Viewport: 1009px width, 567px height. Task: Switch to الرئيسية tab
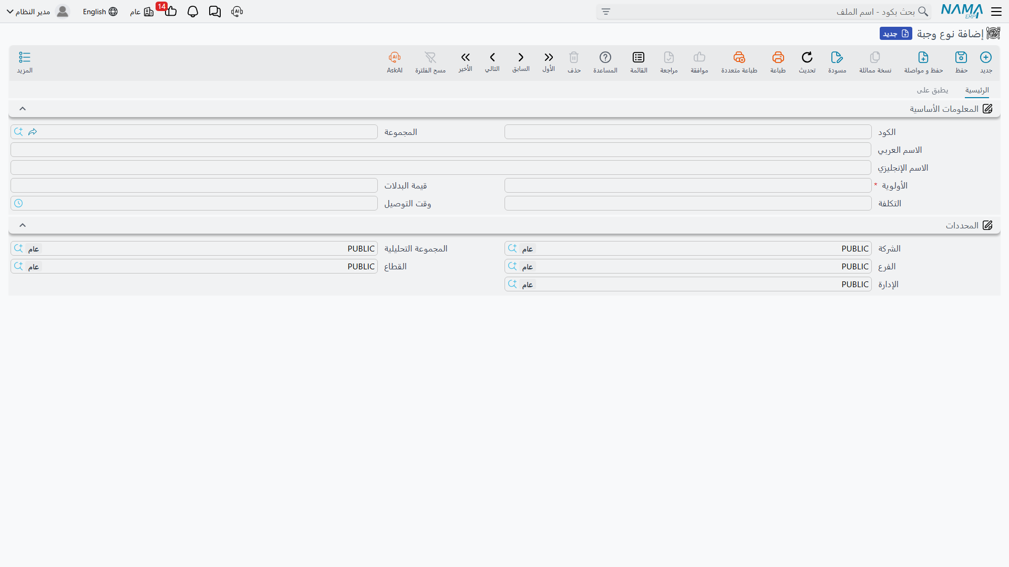[977, 90]
